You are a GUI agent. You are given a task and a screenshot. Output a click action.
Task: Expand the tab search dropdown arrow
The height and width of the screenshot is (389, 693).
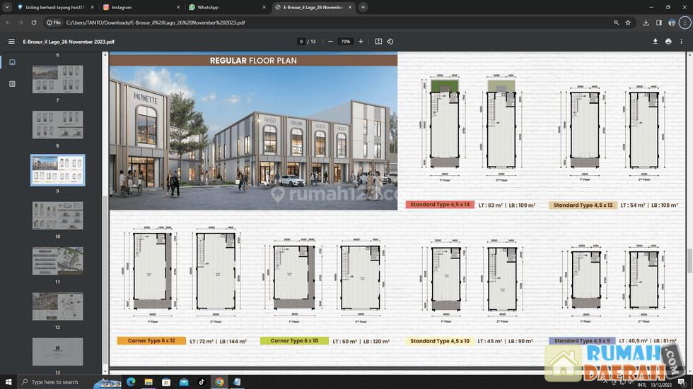click(7, 7)
